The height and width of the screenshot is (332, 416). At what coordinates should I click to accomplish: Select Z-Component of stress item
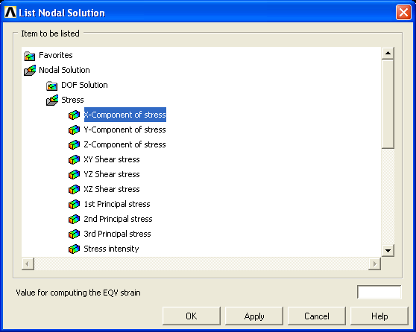tap(125, 144)
